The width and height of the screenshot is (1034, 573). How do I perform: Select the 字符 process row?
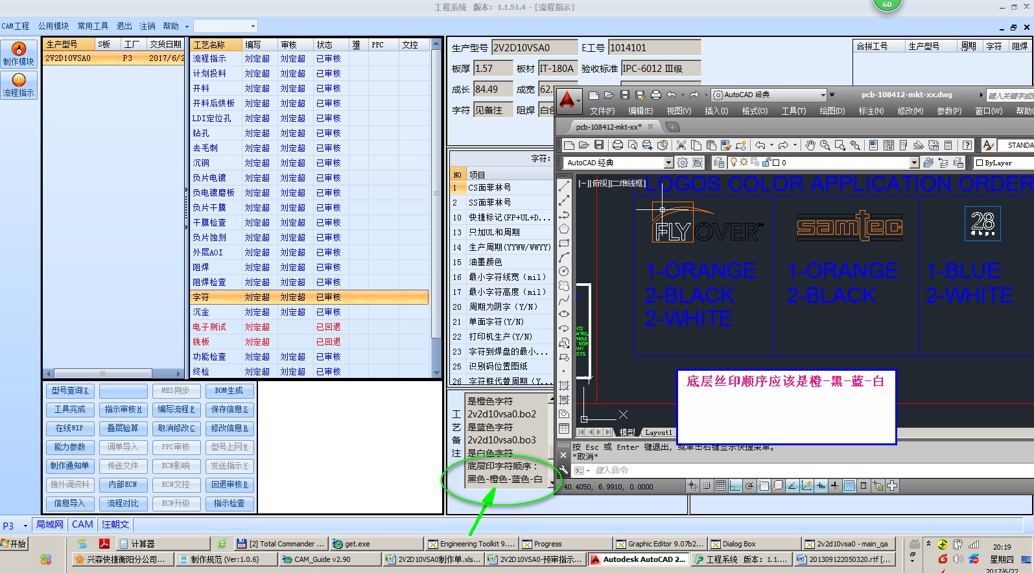click(310, 297)
